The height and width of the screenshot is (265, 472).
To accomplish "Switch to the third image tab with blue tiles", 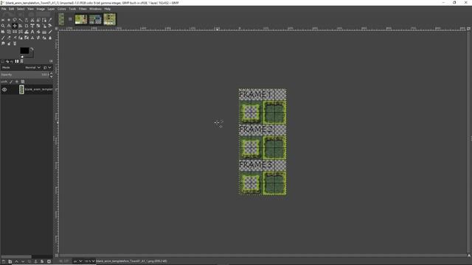I will click(95, 19).
